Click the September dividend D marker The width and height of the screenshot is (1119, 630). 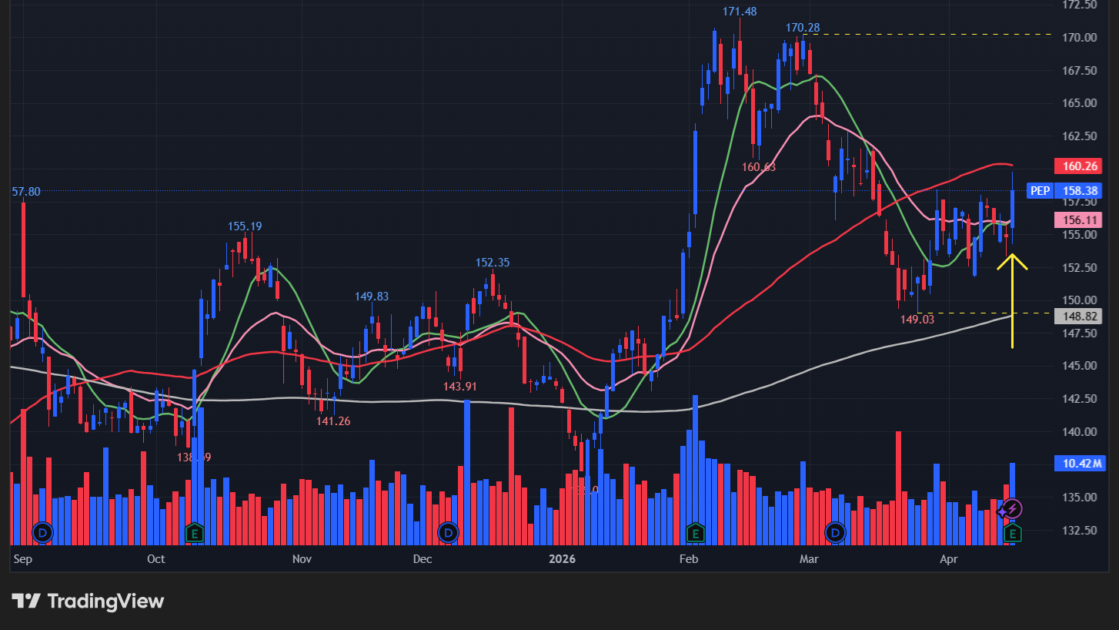42,532
